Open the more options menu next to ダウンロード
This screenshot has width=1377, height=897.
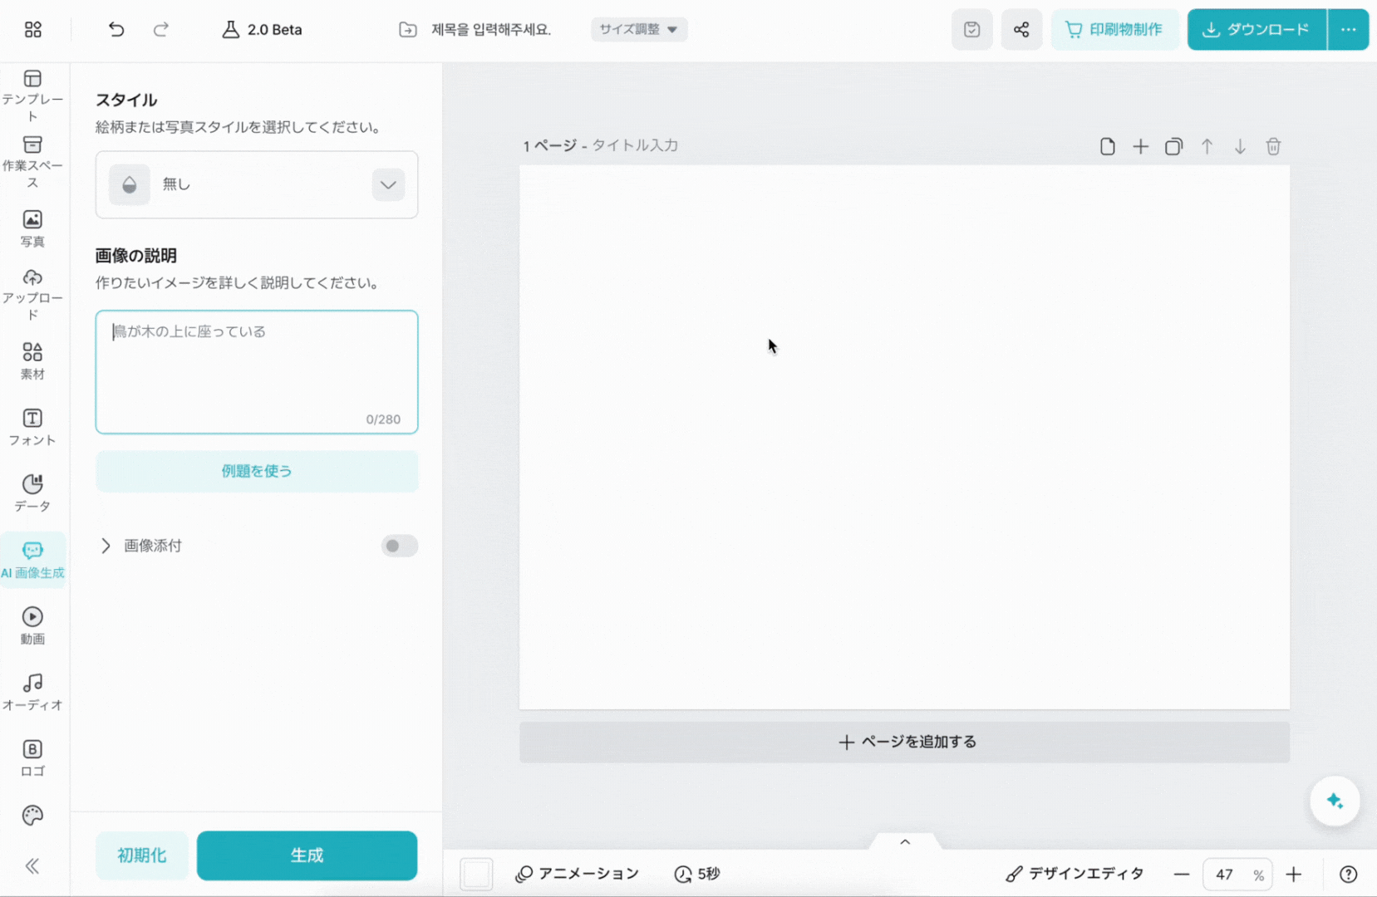(1348, 29)
